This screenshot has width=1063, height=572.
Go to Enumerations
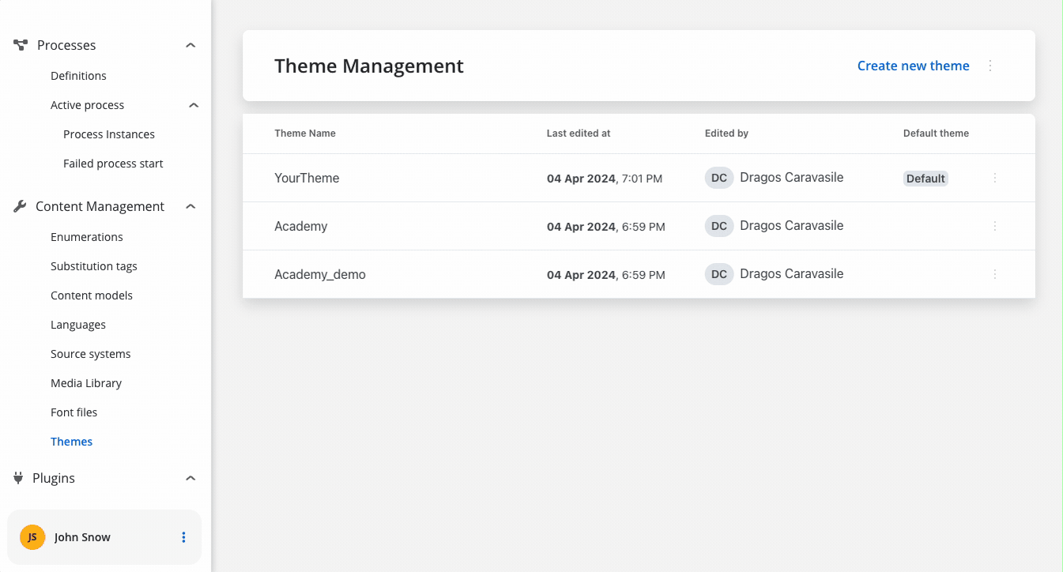pos(87,237)
